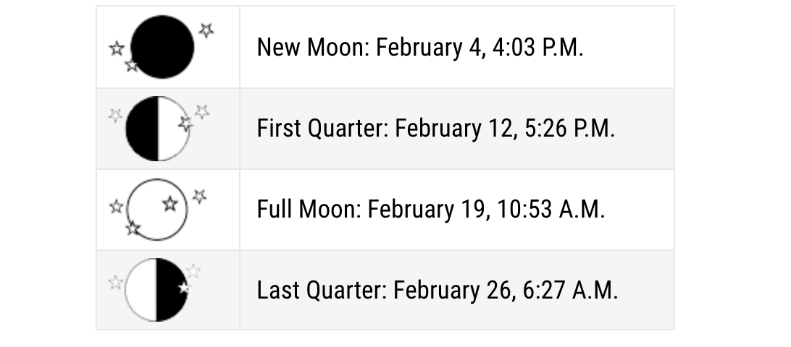The image size is (791, 347).
Task: Click the star overlapping the First Quarter's right edge
Action: [185, 124]
